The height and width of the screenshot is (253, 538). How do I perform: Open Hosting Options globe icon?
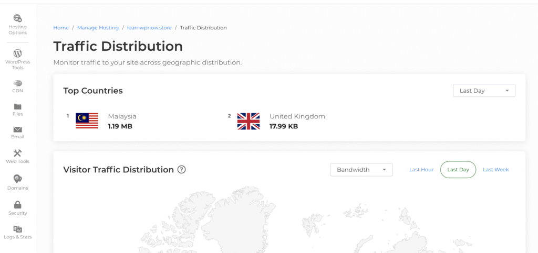[x=17, y=18]
